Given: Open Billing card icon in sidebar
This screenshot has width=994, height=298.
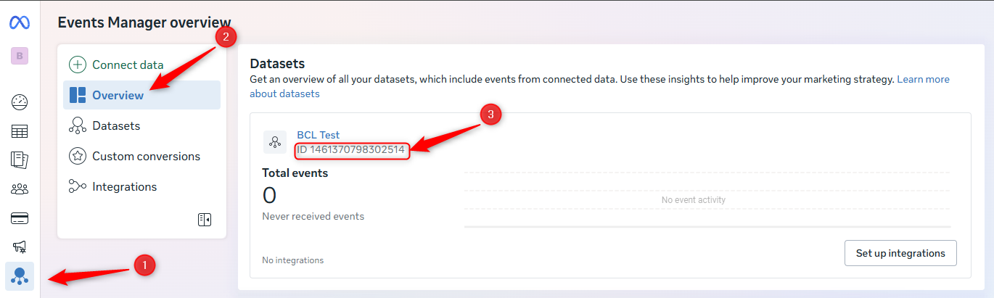Looking at the screenshot, I should point(20,218).
